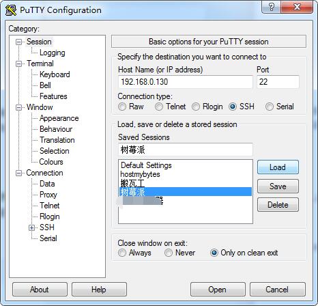Click the Help button
Screen dimensions: 318x306
pyautogui.click(x=99, y=290)
